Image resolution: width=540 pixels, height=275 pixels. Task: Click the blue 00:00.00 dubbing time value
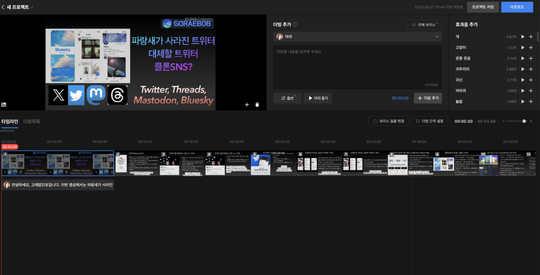tap(400, 98)
